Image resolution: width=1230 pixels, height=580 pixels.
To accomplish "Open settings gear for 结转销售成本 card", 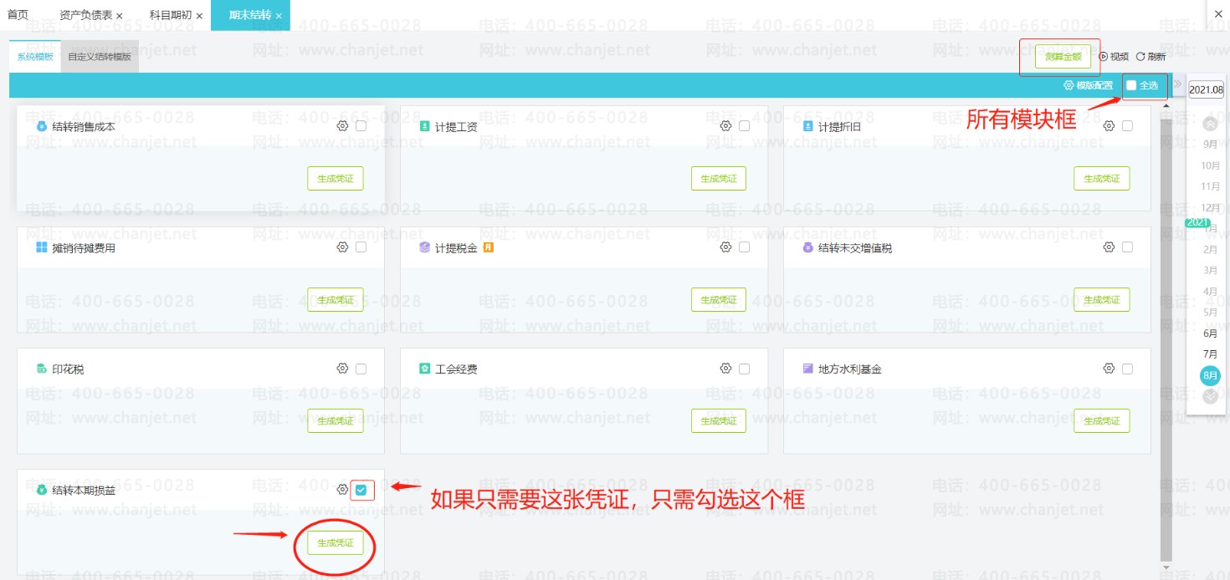I will [342, 126].
